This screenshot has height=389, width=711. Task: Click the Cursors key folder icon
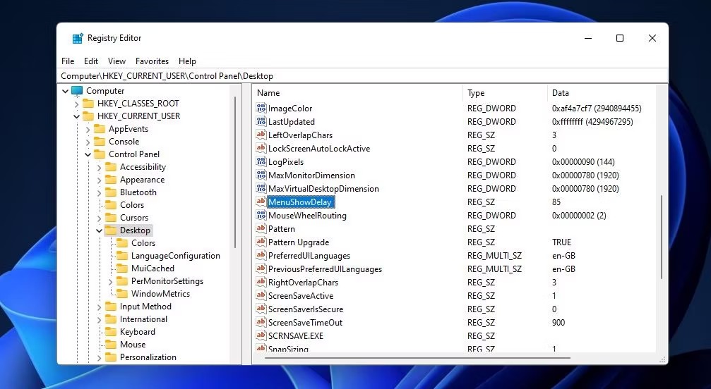pyautogui.click(x=111, y=218)
